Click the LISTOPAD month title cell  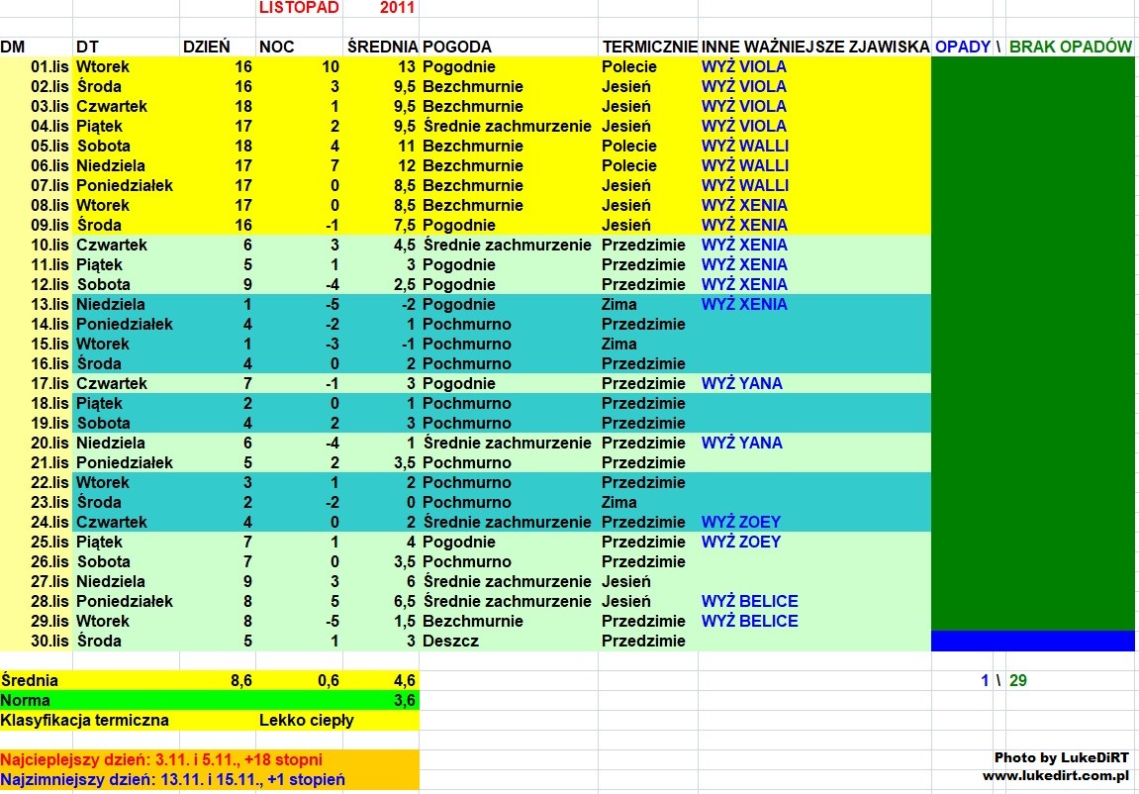(x=298, y=8)
